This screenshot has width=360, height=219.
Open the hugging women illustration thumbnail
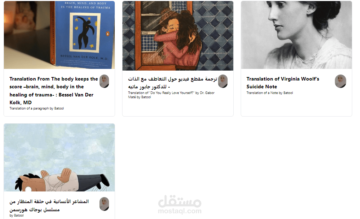[x=178, y=36]
